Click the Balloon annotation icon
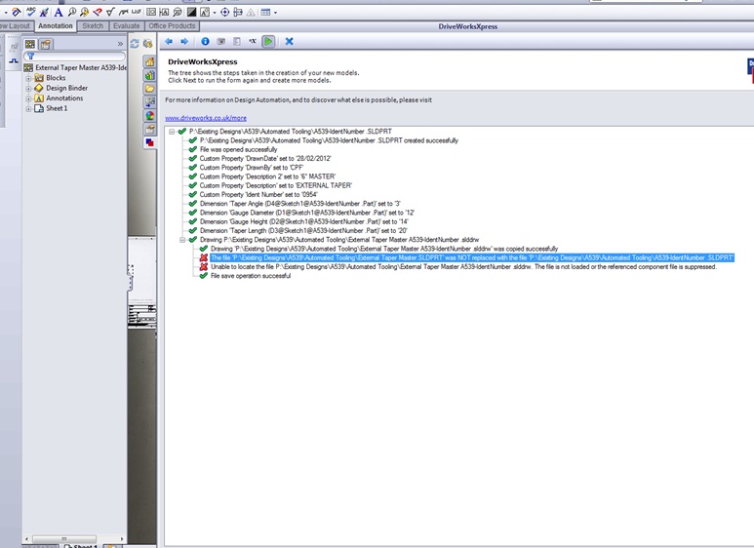 point(72,12)
